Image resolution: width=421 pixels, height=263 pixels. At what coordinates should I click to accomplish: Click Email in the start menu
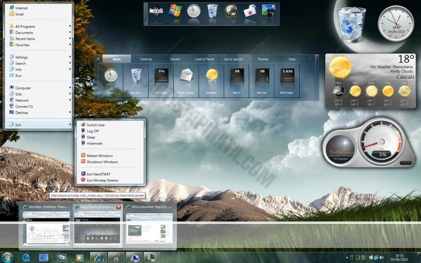tap(40, 14)
